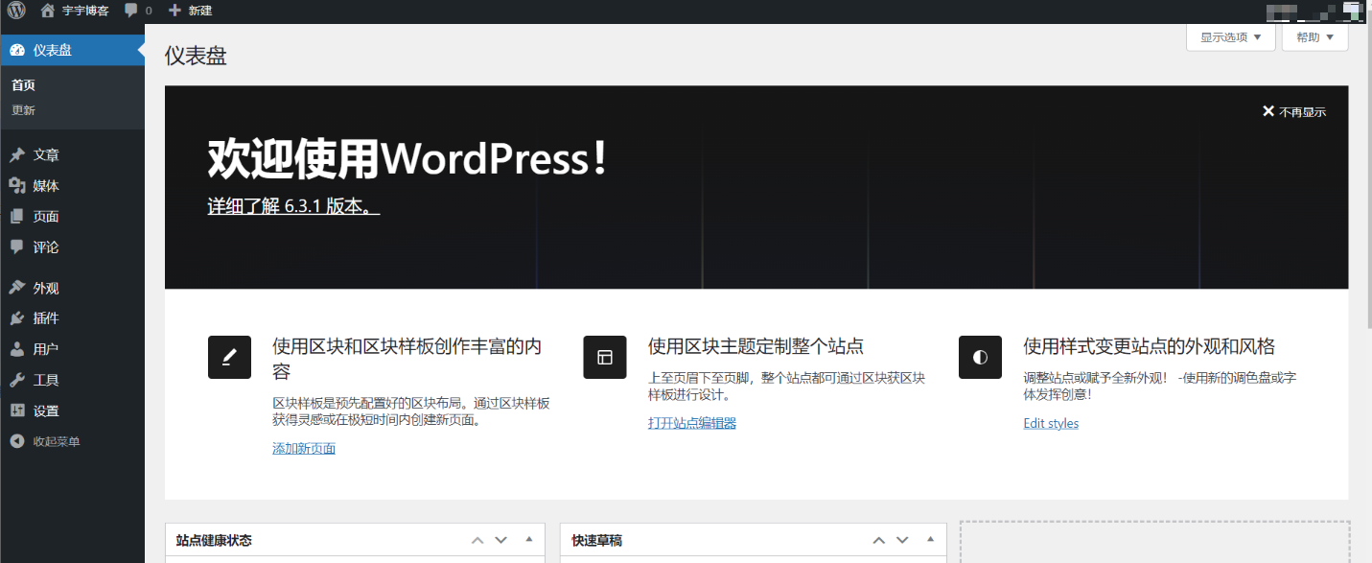The image size is (1372, 563).
Task: Click the pencil icon in the welcome panel
Action: tap(229, 358)
